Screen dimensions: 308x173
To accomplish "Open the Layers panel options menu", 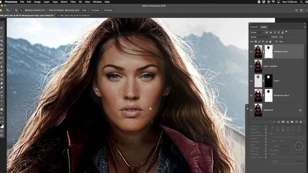I will pos(305,27).
